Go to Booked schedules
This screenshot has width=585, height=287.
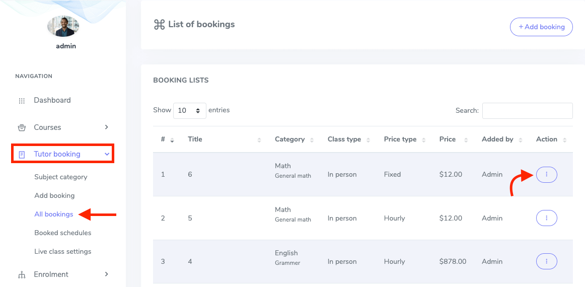pyautogui.click(x=62, y=233)
